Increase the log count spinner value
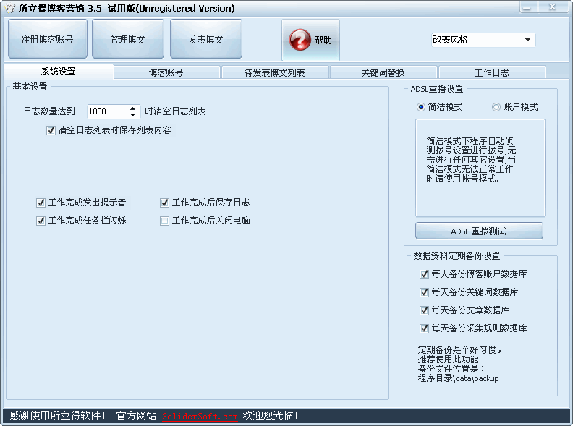Image resolution: width=573 pixels, height=426 pixels. pyautogui.click(x=132, y=108)
